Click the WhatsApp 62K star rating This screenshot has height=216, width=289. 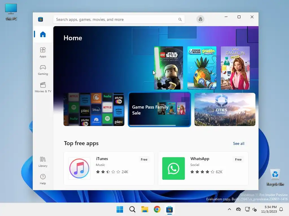point(206,172)
